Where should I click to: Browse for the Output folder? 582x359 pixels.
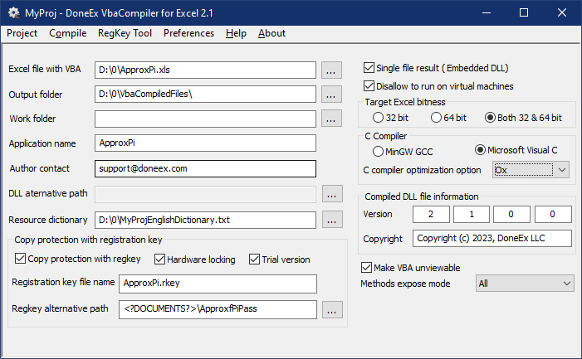(x=331, y=95)
